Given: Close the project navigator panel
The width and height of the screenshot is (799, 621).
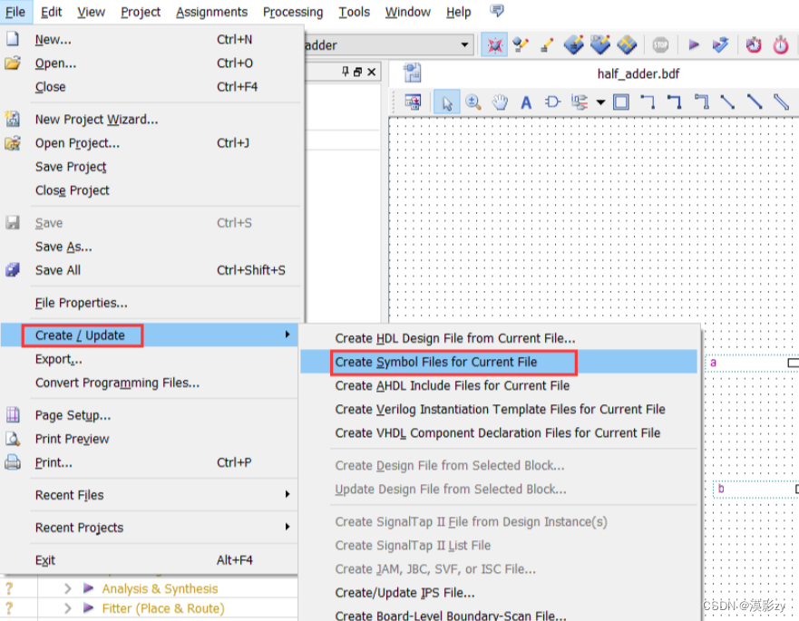Looking at the screenshot, I should 372,72.
